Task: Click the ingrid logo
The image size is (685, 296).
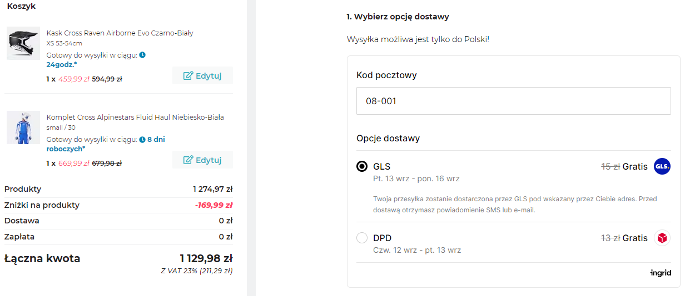Action: coord(661,273)
